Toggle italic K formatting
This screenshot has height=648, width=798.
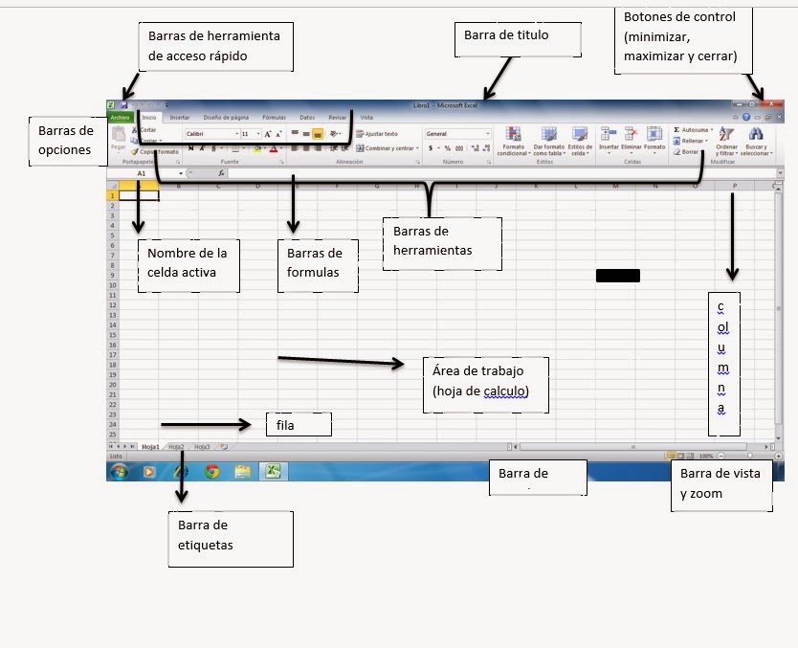(x=202, y=148)
